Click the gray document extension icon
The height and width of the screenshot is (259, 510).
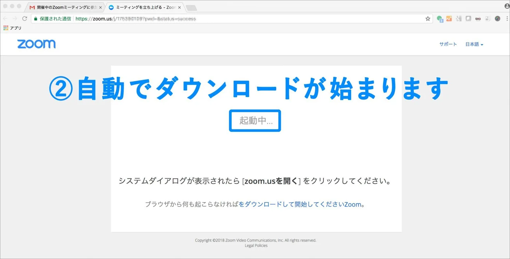487,19
